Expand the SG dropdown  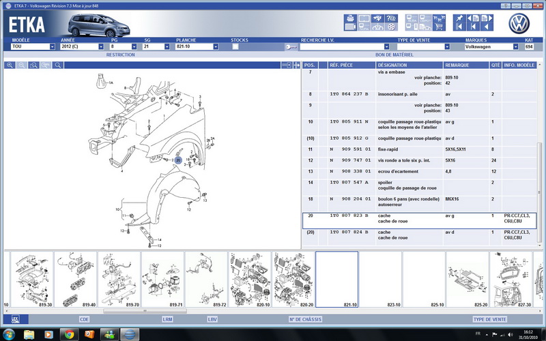pos(167,46)
